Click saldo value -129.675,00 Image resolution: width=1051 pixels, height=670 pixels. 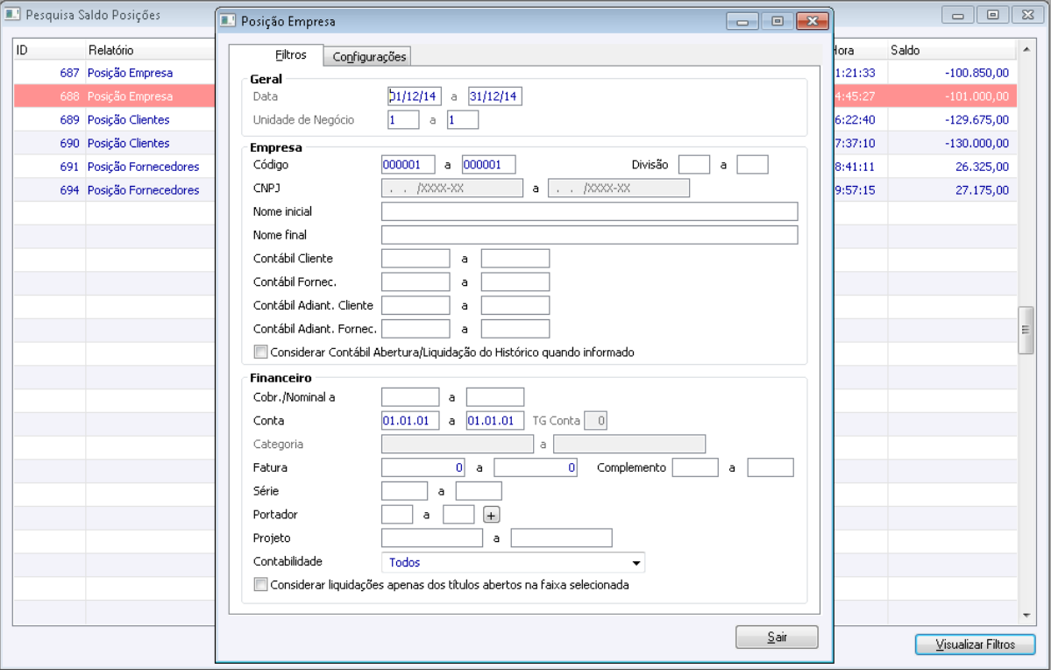[x=976, y=120]
